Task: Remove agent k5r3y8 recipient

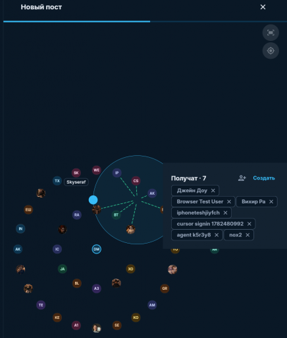Action: [217, 235]
